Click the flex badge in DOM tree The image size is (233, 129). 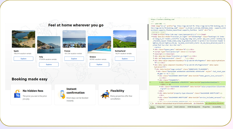point(172,74)
